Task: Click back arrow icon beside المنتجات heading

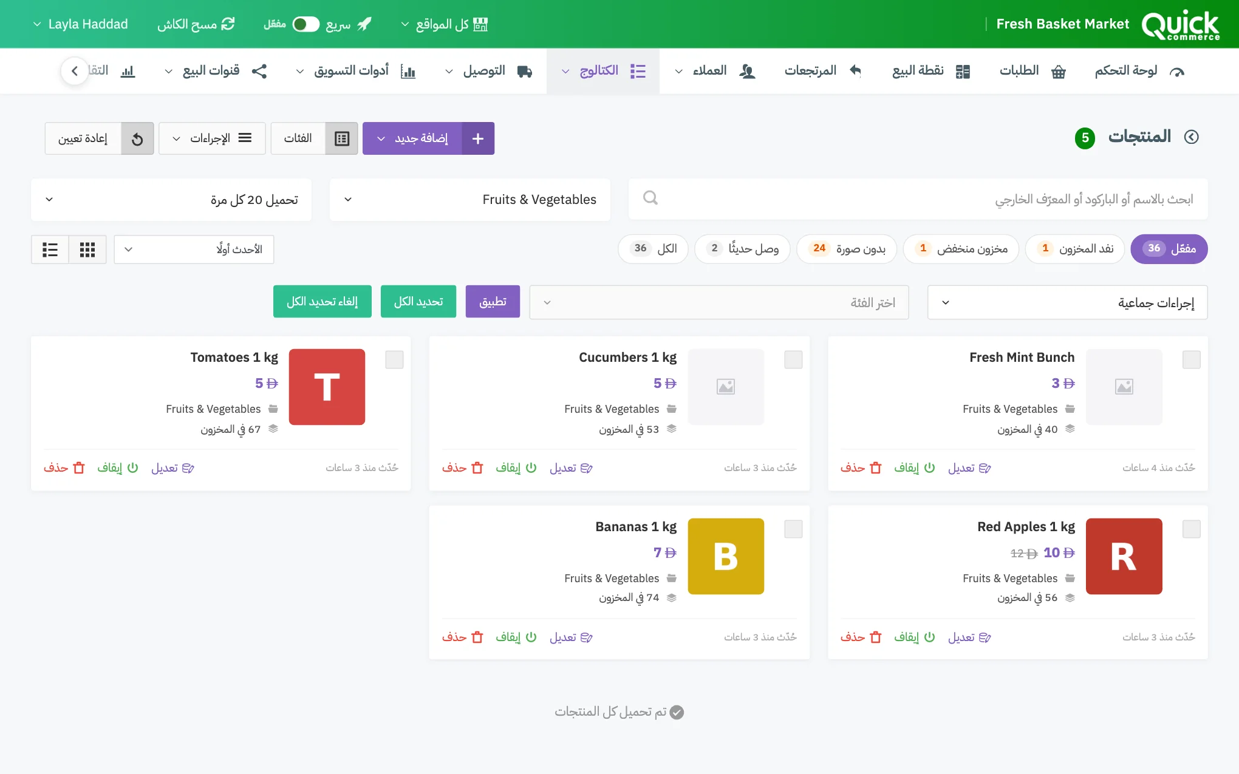Action: (1192, 137)
